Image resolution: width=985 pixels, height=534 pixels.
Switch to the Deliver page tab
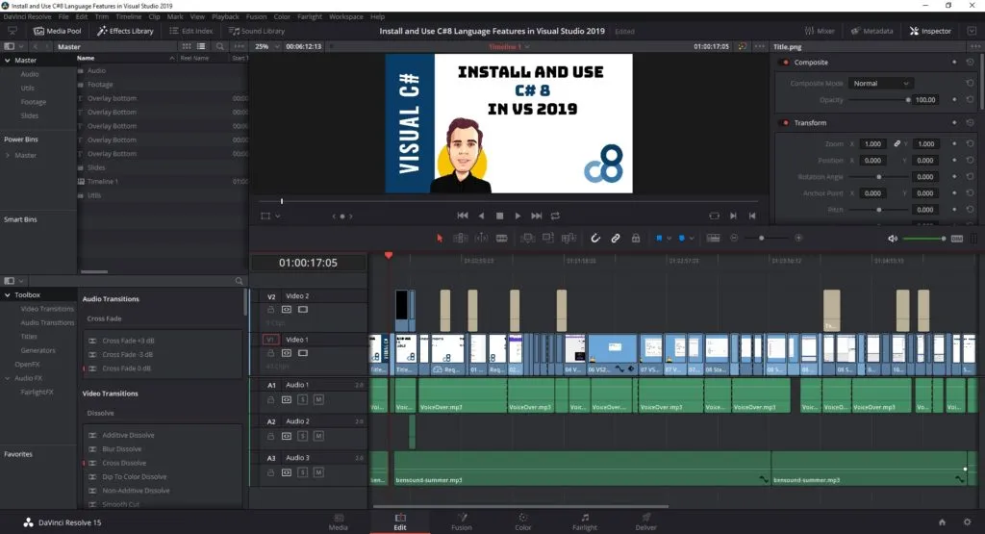click(x=645, y=521)
